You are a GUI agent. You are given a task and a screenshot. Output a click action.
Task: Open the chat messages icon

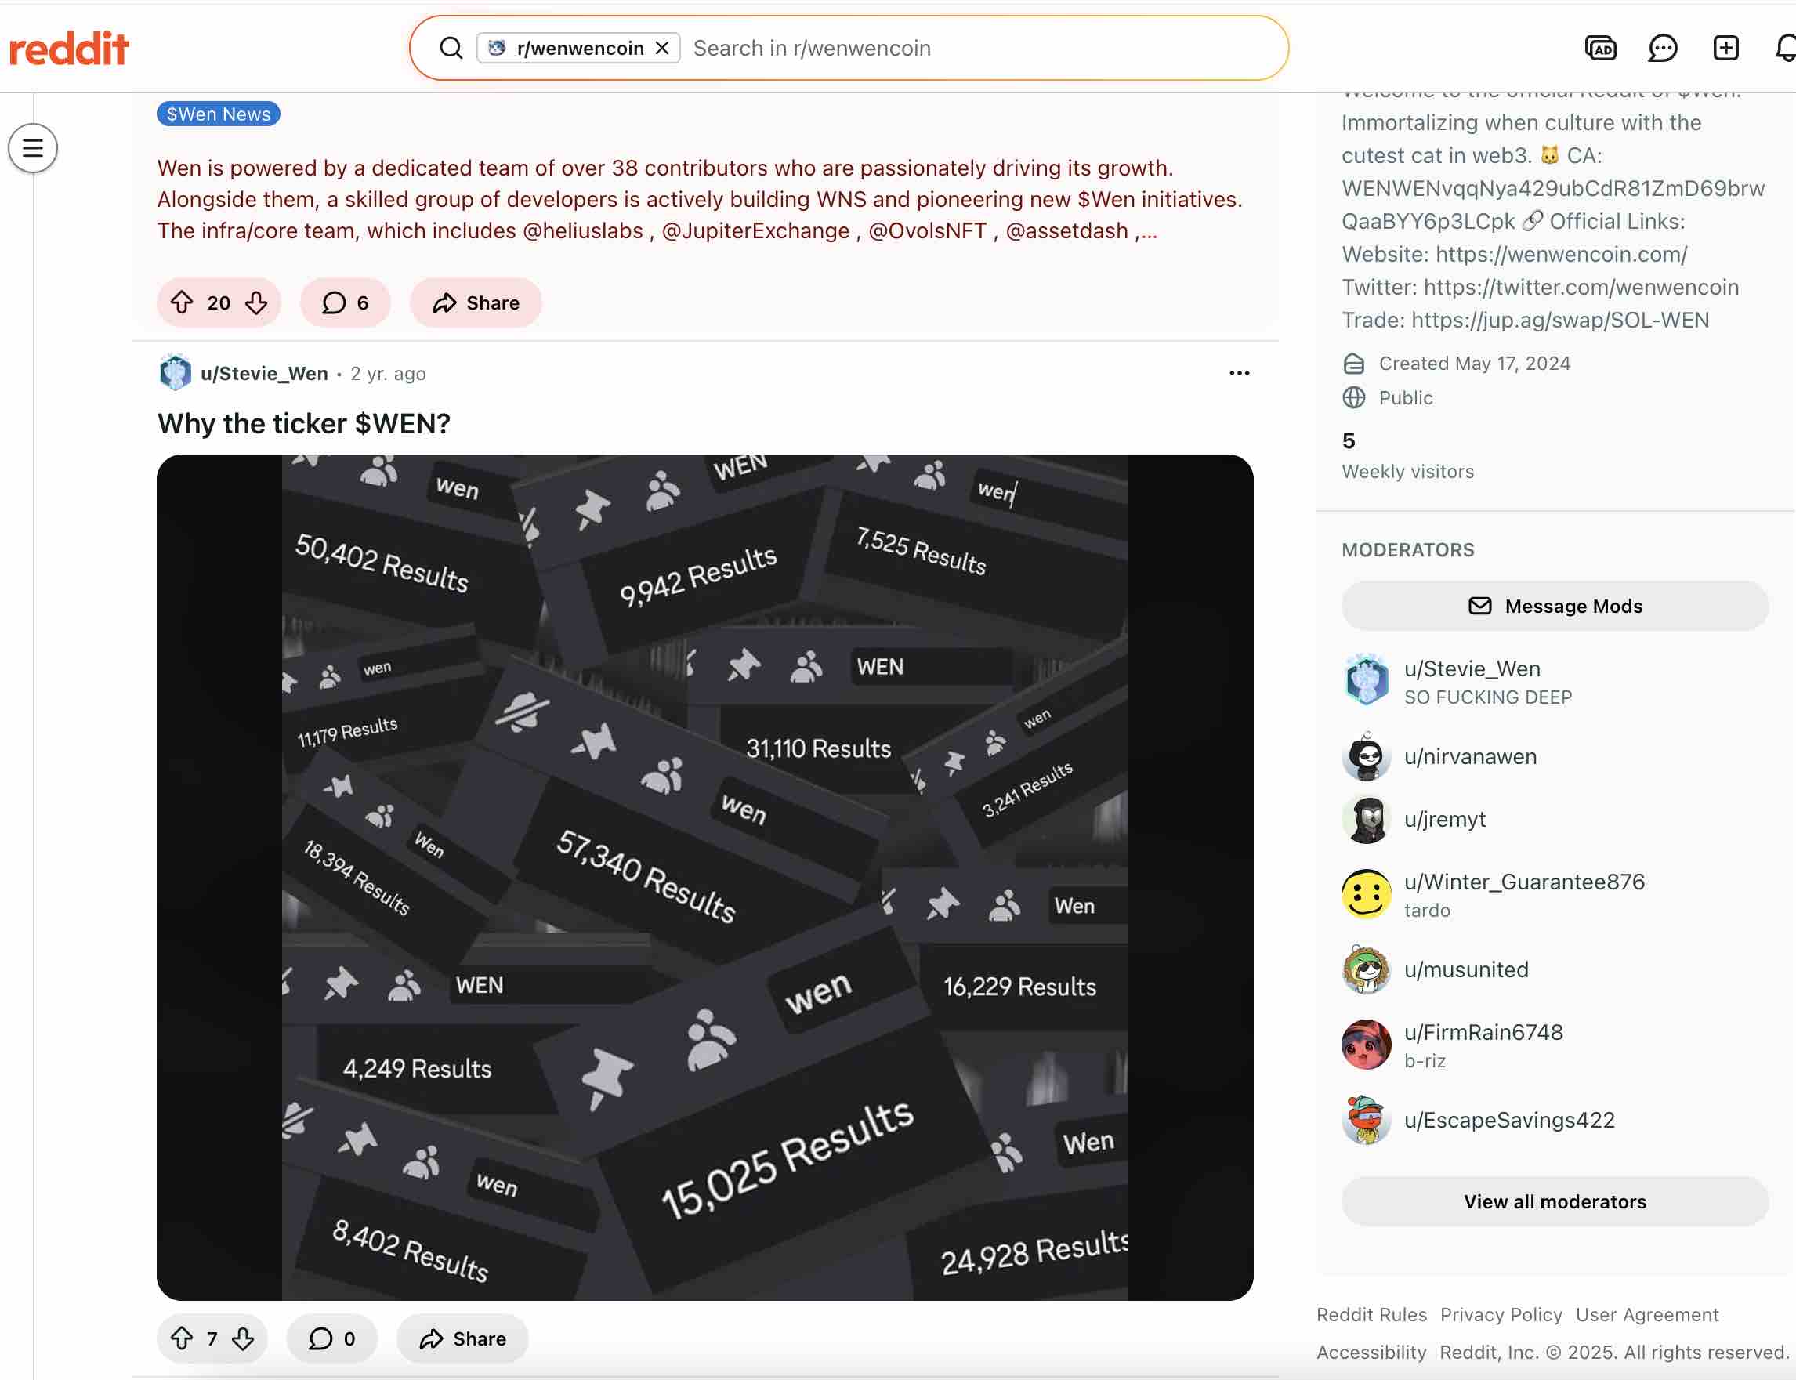[1662, 49]
